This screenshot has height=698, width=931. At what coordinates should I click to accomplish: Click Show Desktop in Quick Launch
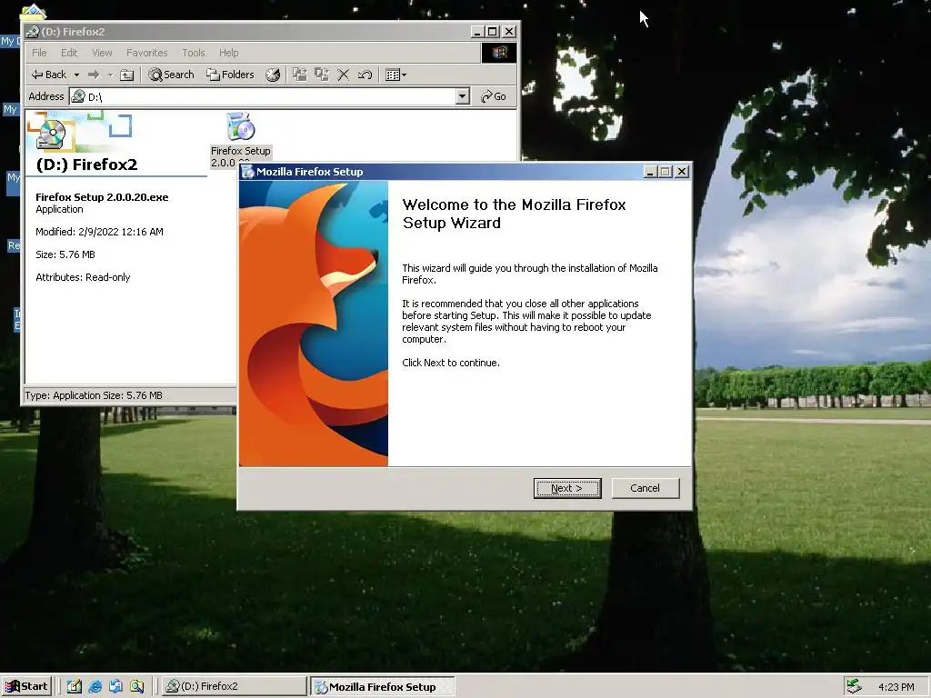75,686
